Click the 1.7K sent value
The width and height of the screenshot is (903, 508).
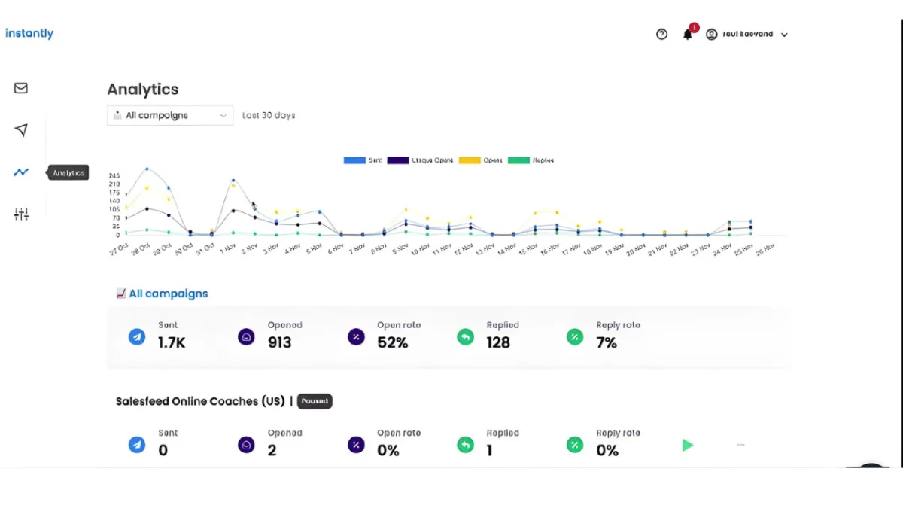click(x=172, y=342)
